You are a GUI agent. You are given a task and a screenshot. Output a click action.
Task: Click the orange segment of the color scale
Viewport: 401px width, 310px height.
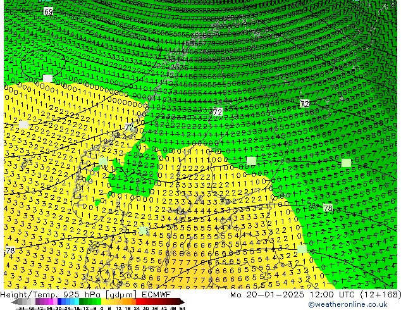tap(129, 302)
